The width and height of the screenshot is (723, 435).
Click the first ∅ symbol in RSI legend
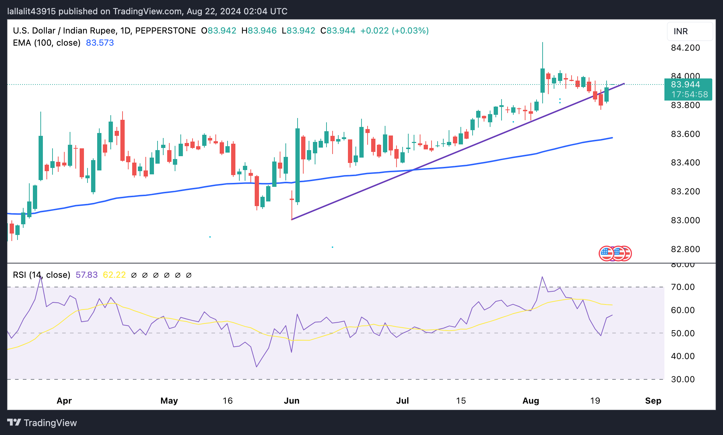134,275
